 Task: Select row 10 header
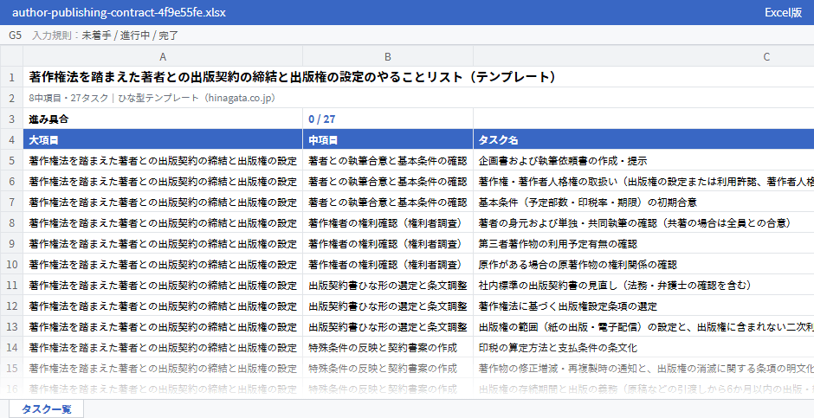coord(11,265)
